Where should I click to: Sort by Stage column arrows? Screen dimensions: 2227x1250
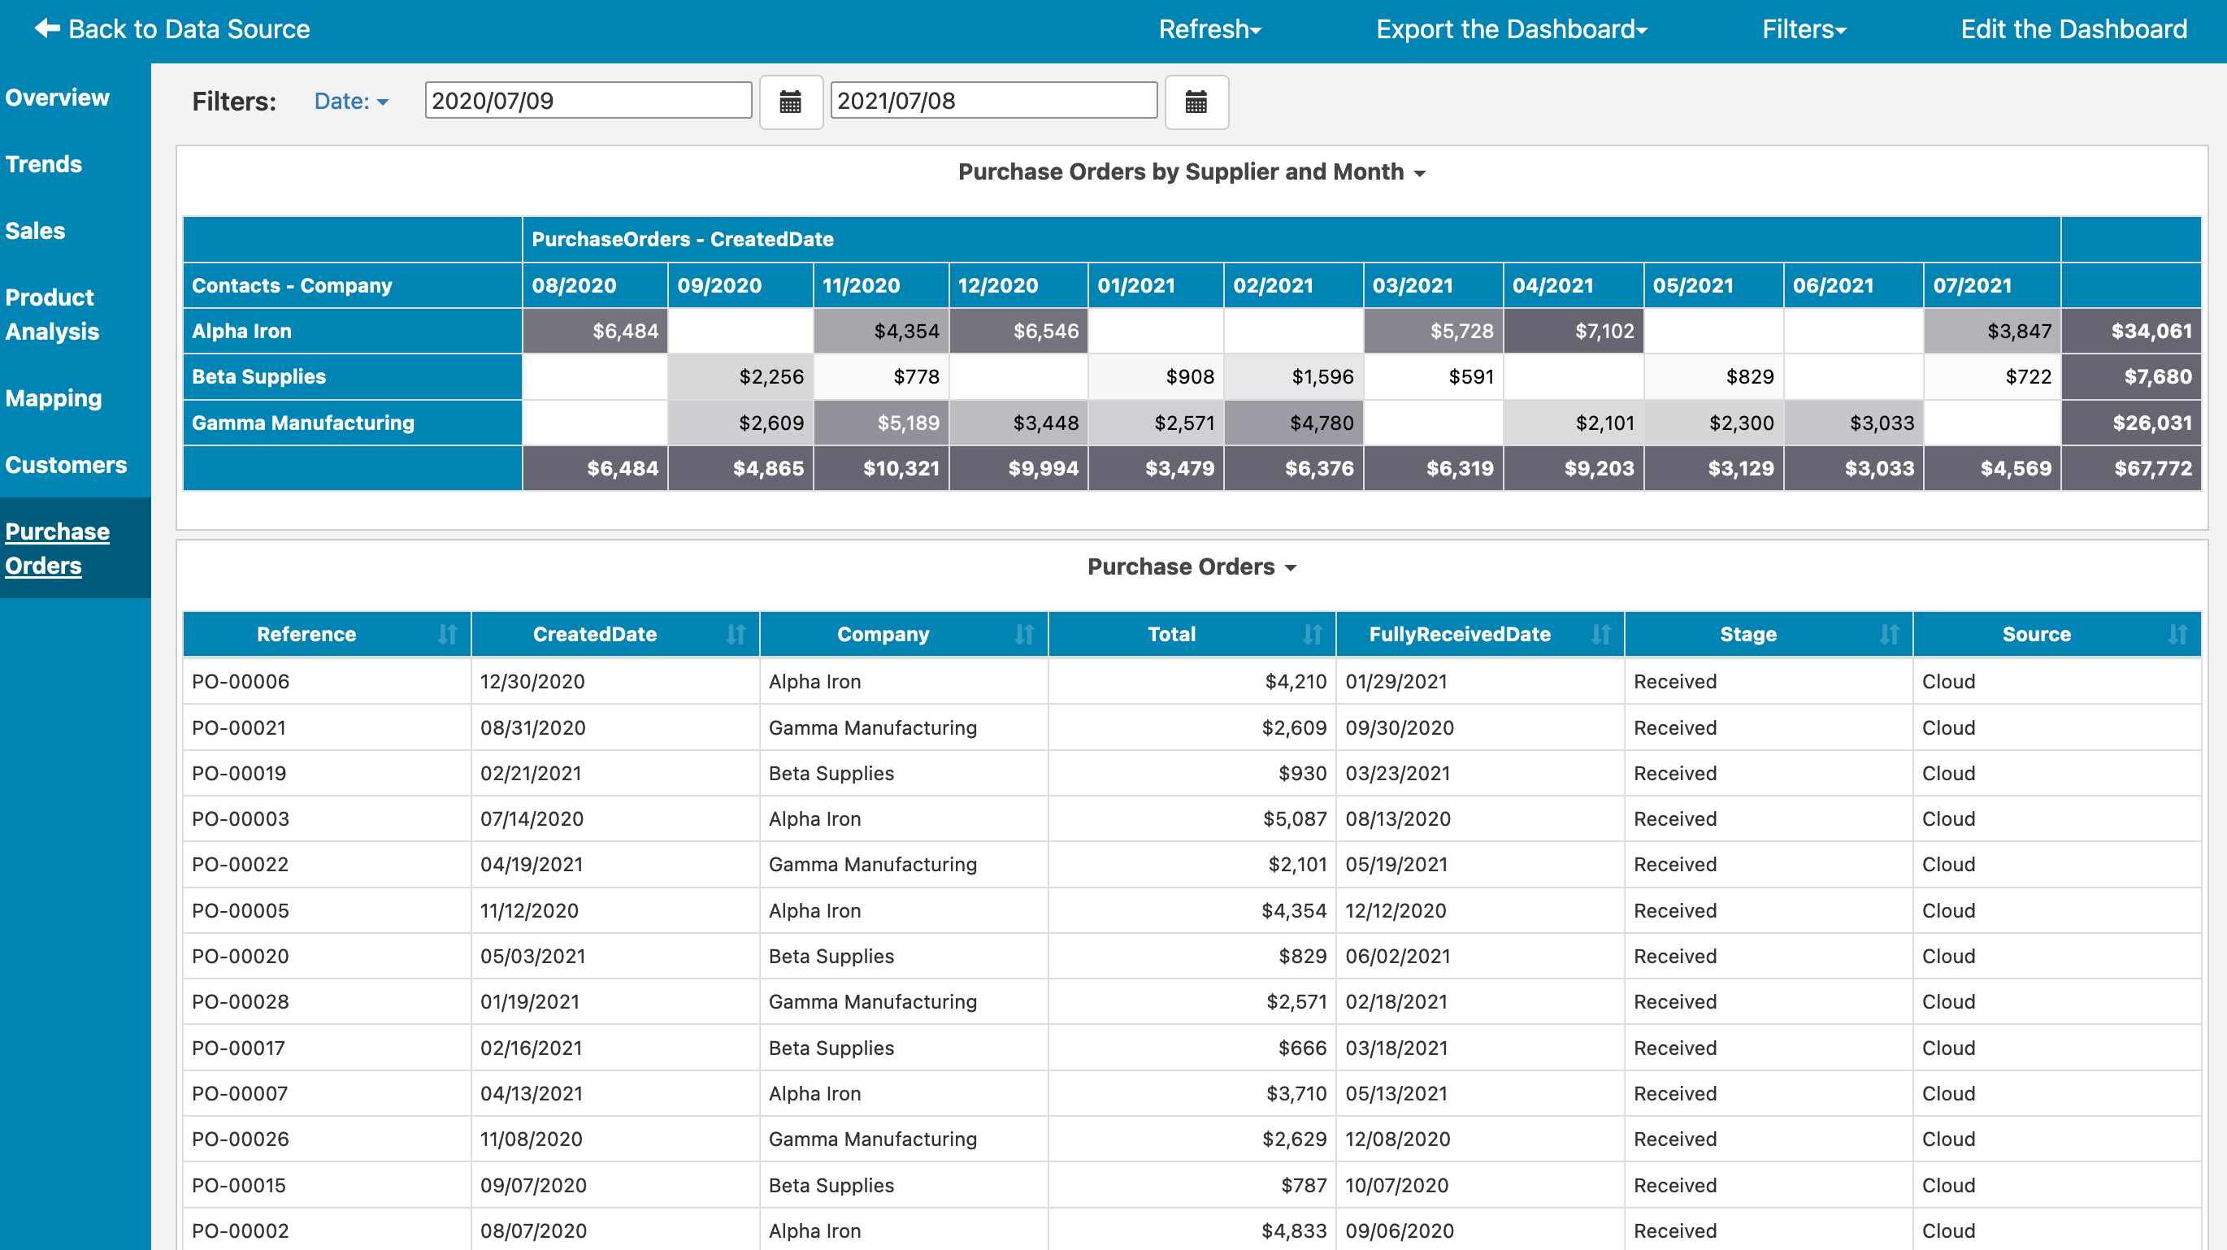tap(1889, 635)
